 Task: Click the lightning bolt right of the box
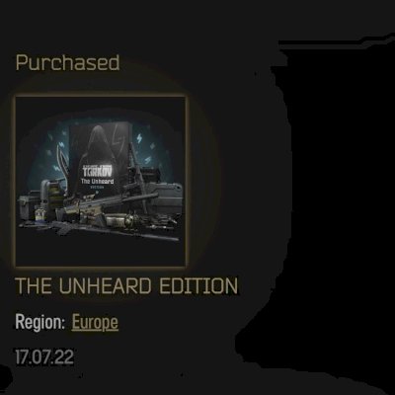tap(139, 139)
